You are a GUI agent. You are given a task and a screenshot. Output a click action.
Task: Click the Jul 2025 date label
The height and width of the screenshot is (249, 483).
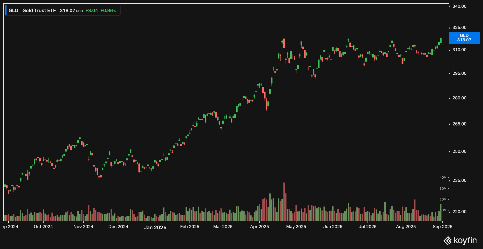click(x=368, y=227)
